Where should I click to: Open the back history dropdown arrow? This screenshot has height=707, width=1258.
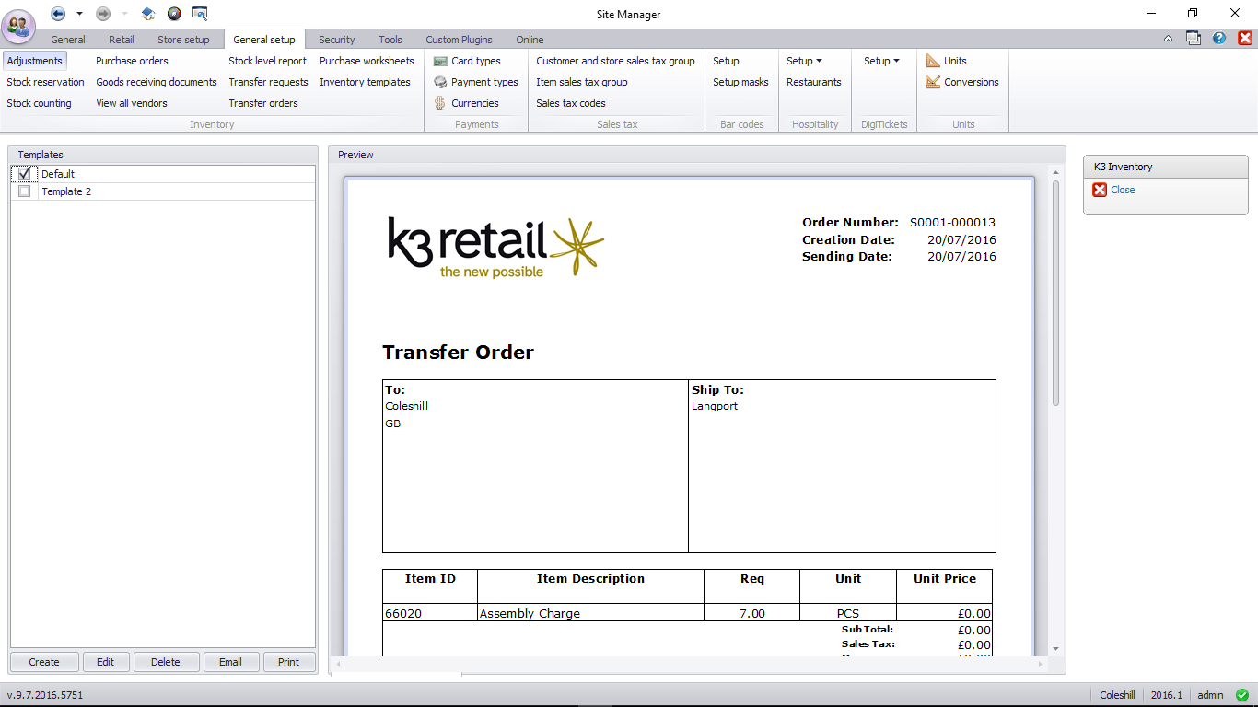[x=79, y=14]
